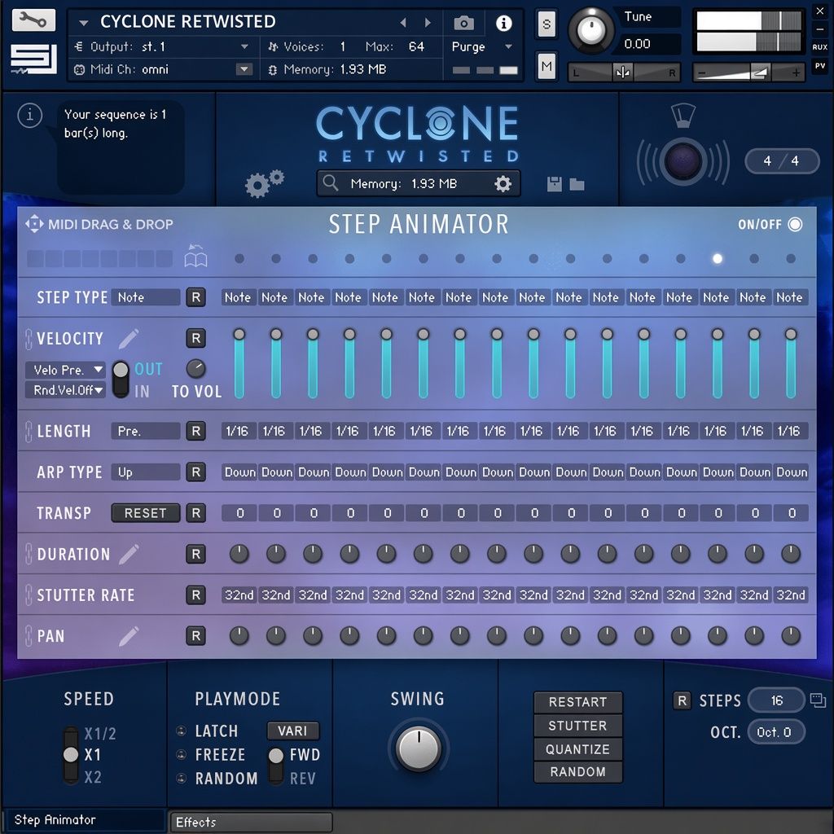Screen dimensions: 834x834
Task: Enable FREEZE playmode
Action: click(x=182, y=754)
